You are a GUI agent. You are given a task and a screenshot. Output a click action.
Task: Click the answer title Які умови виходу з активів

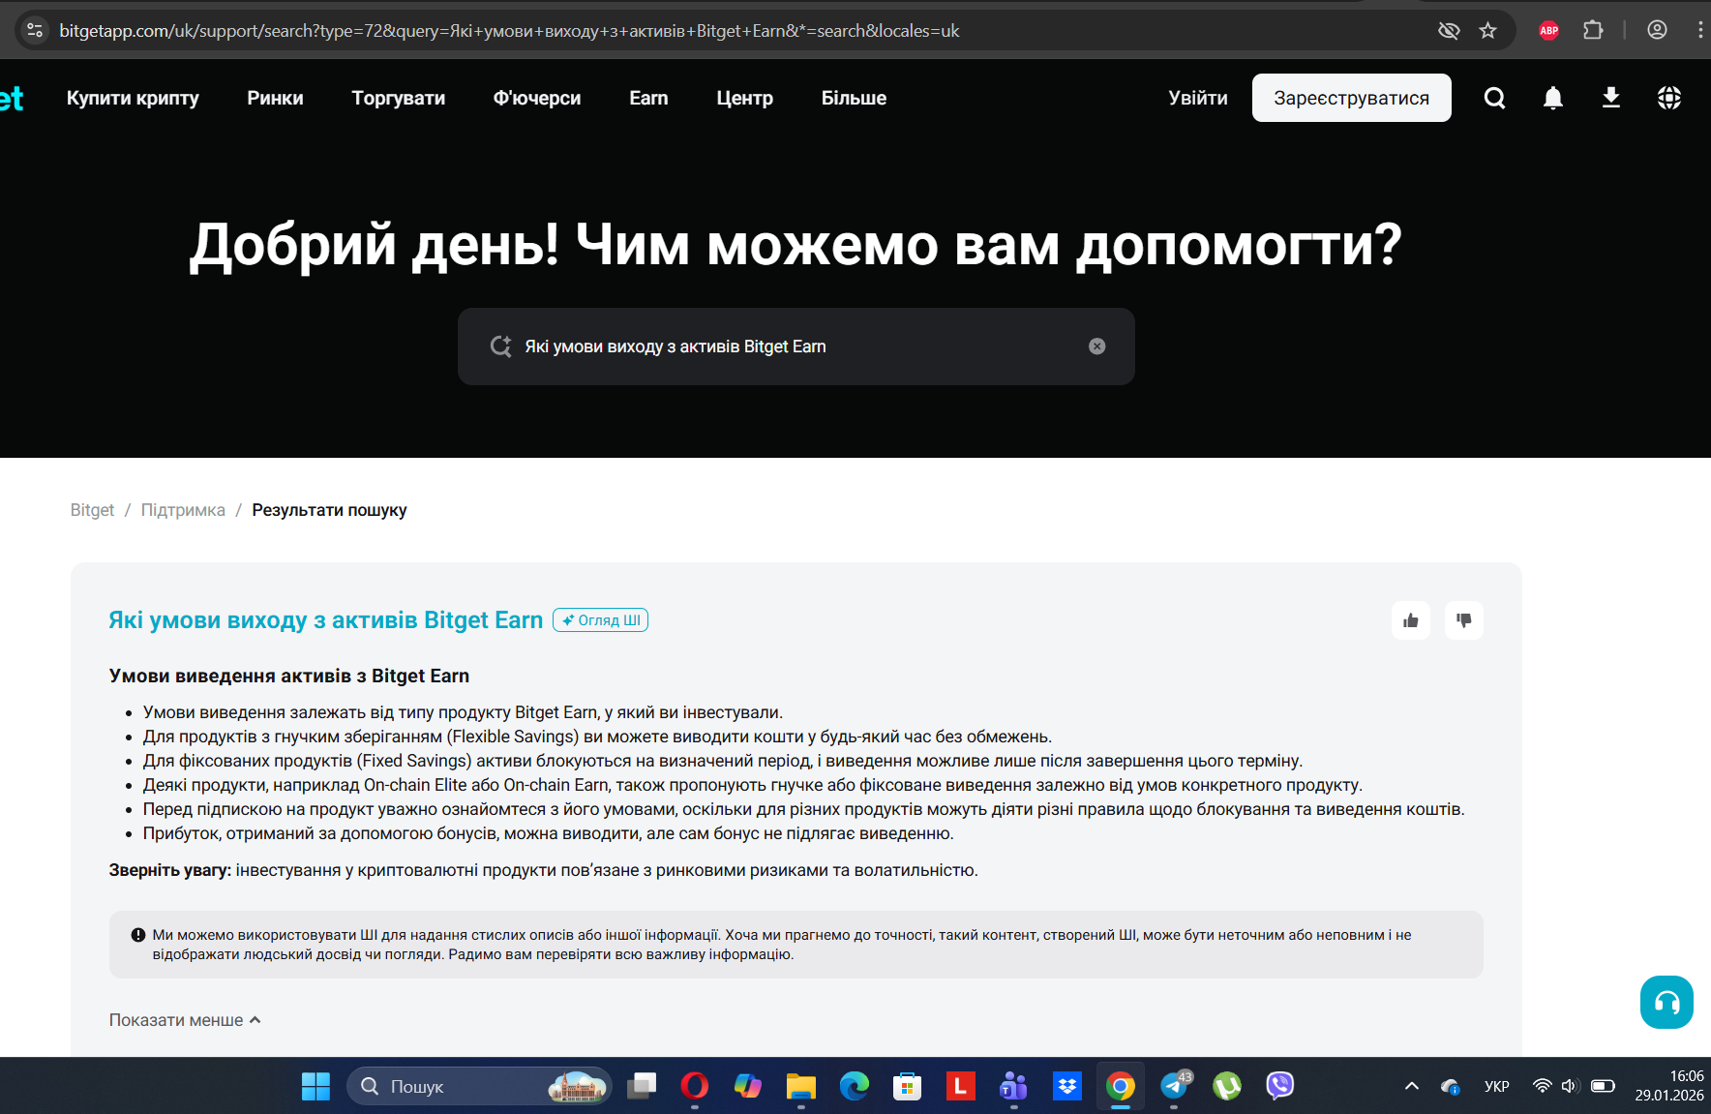[x=325, y=620]
